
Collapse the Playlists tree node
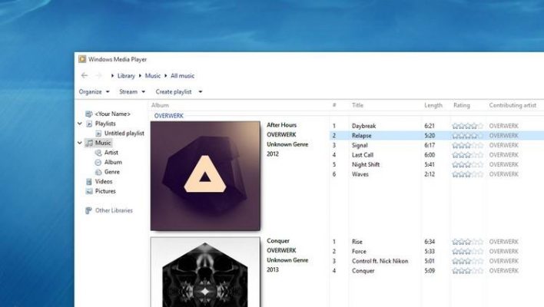click(x=80, y=124)
